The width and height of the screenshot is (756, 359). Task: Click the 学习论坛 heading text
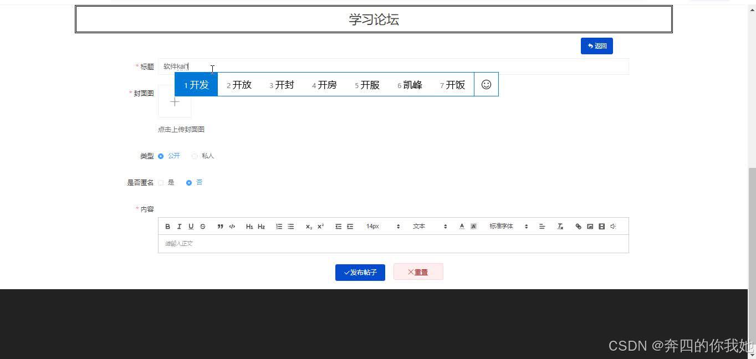click(374, 19)
